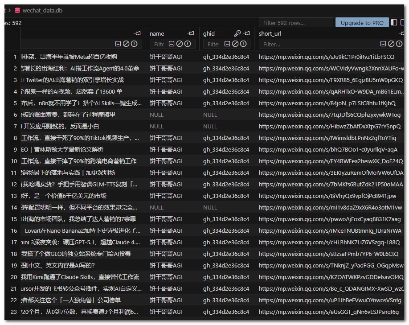The height and width of the screenshot is (325, 409).
Task: Click NULL name cell in row 14
Action: point(156,207)
